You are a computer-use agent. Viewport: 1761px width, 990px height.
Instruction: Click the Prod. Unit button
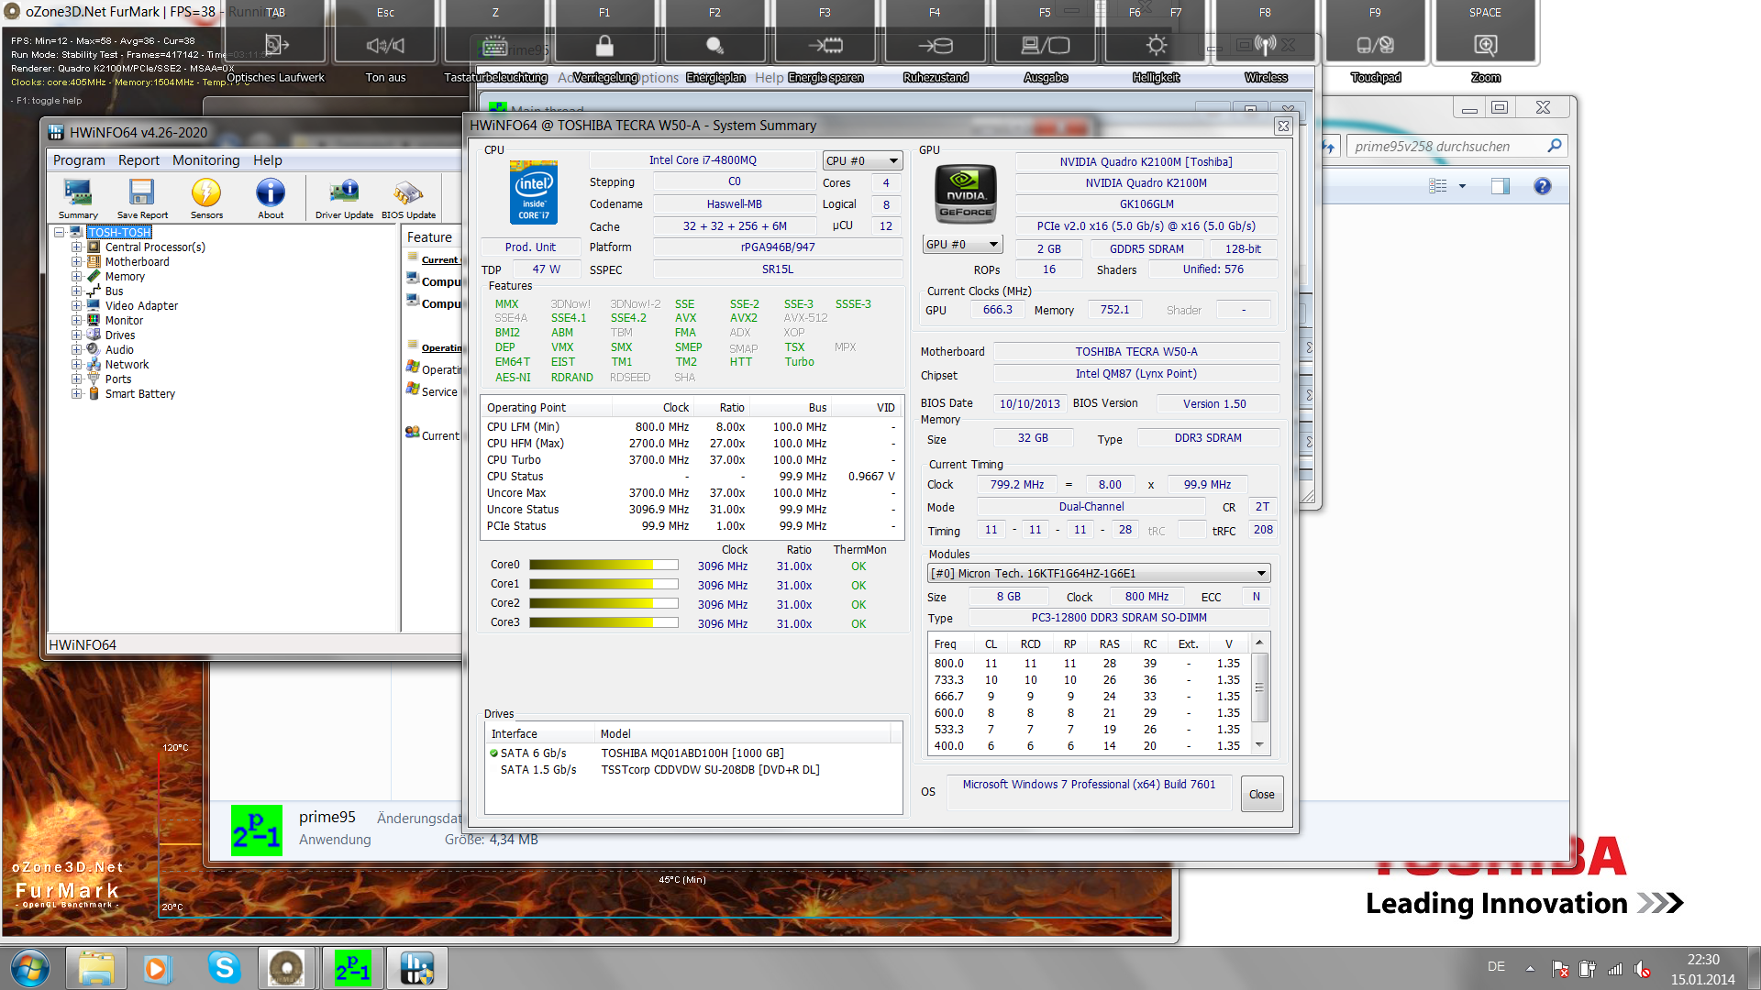(x=530, y=247)
